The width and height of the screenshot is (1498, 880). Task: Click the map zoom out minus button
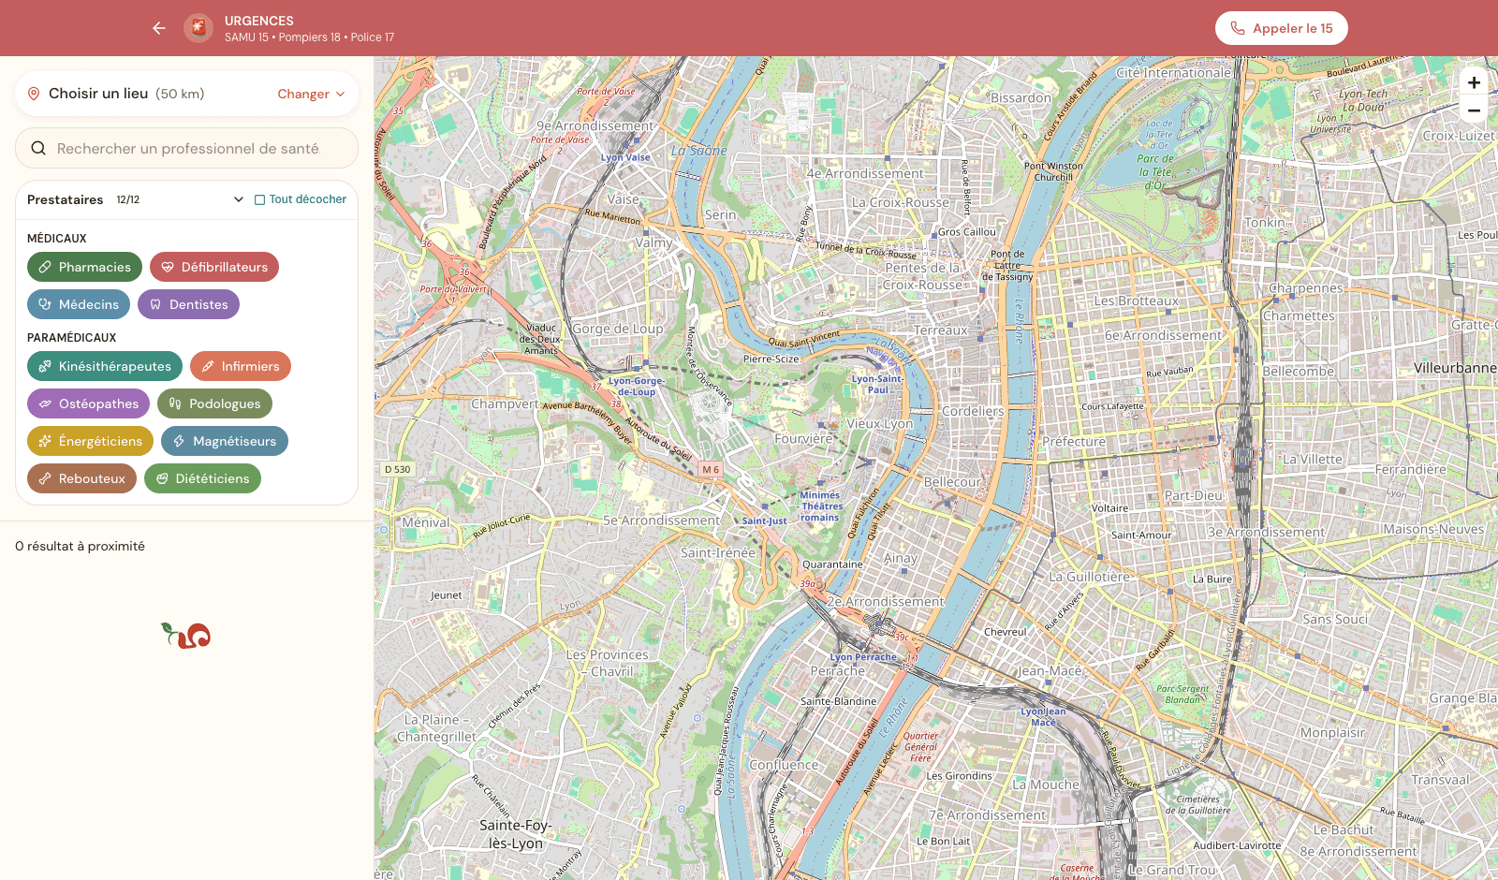(1474, 110)
